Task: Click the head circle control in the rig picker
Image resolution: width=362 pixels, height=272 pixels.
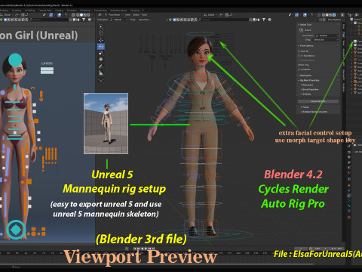Action: click(x=15, y=60)
